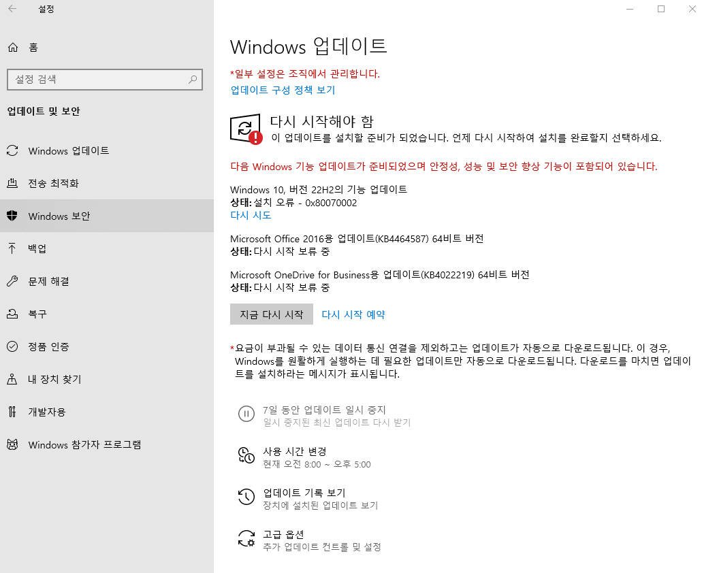702x573 pixels.
Task: Open 개발자용 page
Action: [x=106, y=412]
